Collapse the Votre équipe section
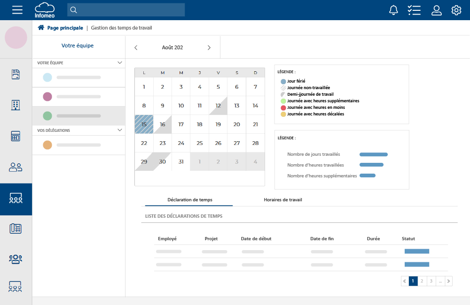The width and height of the screenshot is (470, 305). coord(119,62)
